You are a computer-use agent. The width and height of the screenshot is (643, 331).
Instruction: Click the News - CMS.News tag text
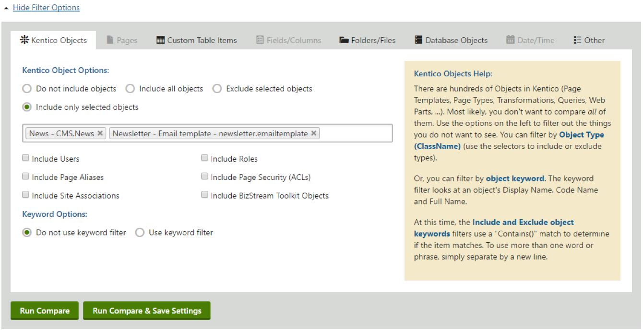pos(61,133)
